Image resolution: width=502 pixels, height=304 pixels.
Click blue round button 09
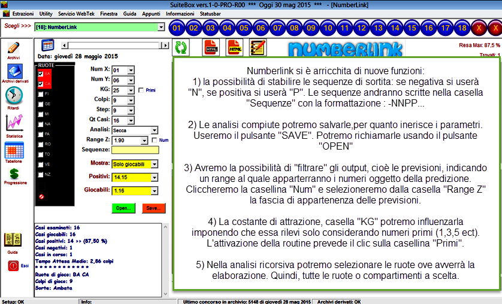(x=311, y=28)
